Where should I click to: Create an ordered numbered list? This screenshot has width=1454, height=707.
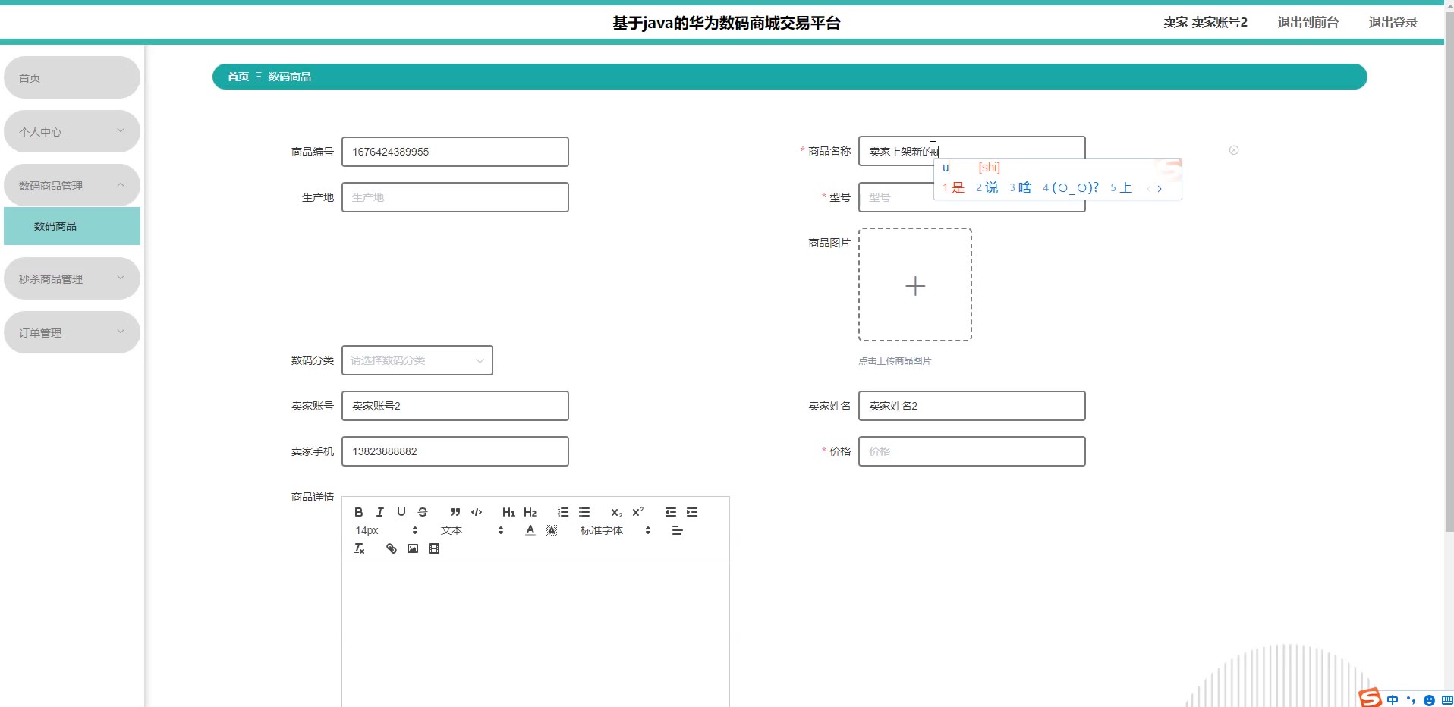point(563,512)
